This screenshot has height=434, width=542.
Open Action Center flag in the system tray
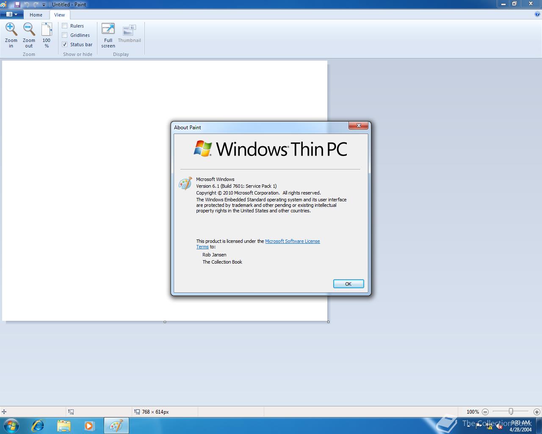coord(479,426)
